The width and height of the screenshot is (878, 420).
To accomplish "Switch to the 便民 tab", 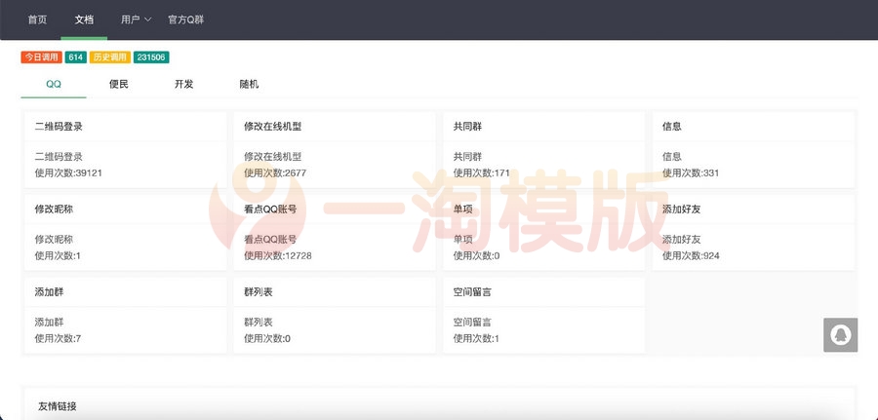I will (x=119, y=84).
